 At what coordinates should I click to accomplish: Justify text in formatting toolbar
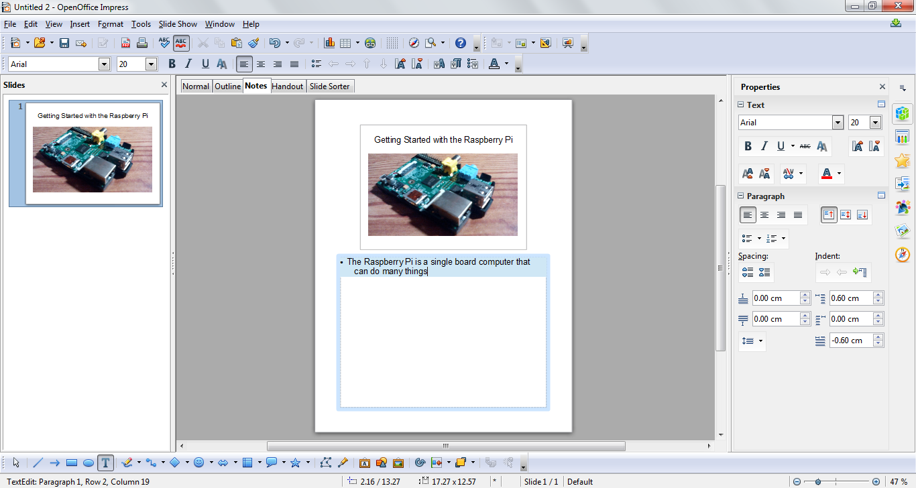click(294, 64)
